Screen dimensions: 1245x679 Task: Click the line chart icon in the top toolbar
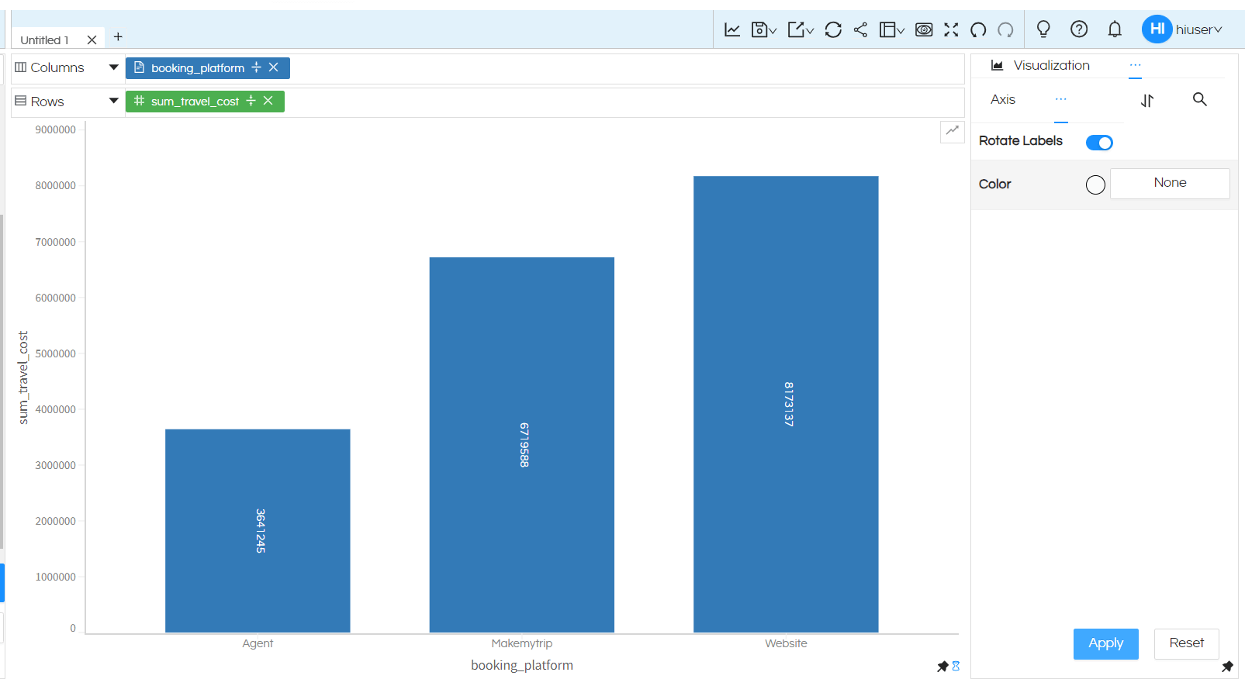coord(732,29)
